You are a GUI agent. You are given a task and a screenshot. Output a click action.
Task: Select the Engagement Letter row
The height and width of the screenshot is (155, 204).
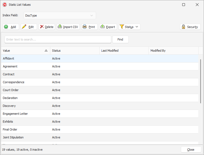click(100, 114)
